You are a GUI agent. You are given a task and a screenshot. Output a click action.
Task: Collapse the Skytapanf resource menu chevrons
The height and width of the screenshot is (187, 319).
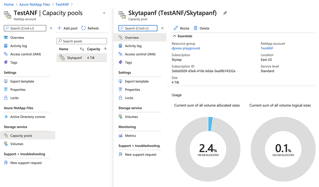pos(162,28)
